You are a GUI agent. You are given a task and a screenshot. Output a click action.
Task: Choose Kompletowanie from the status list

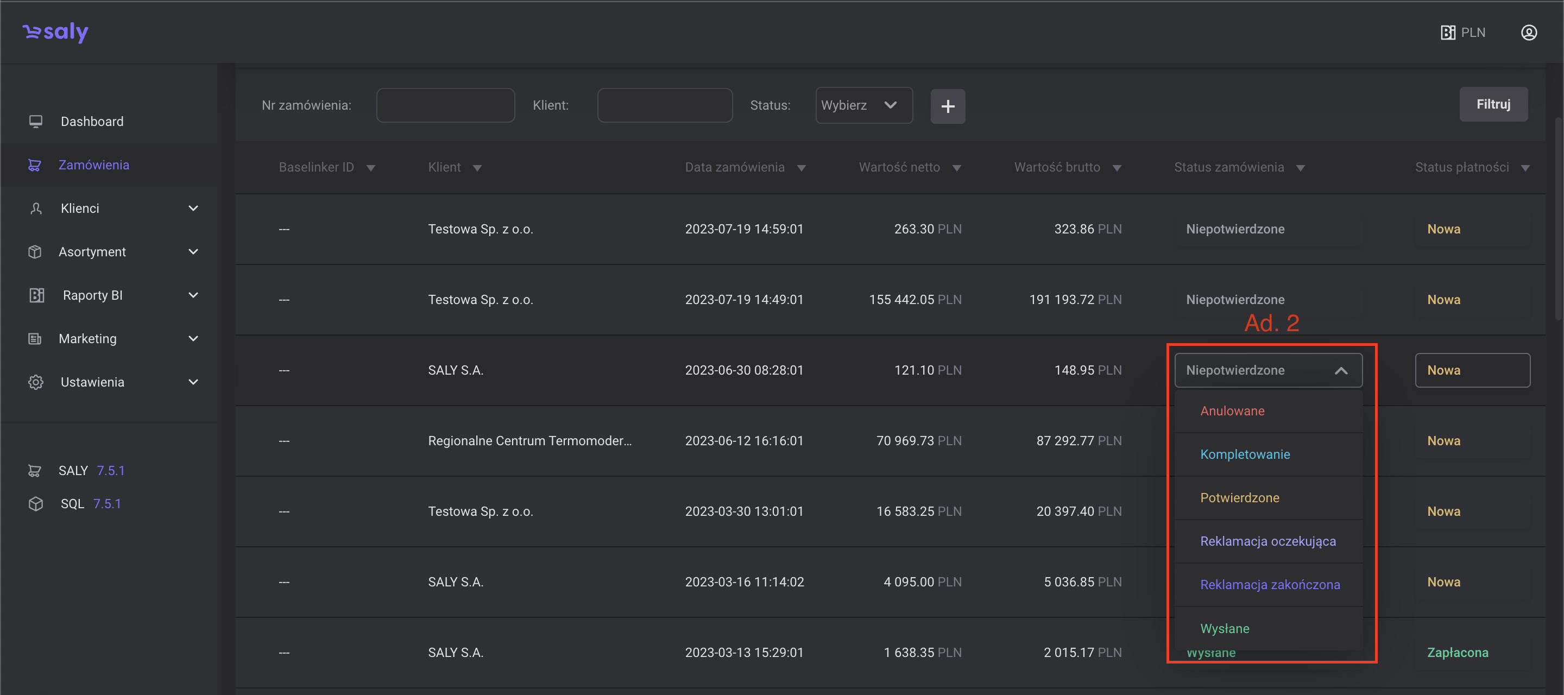pos(1245,454)
